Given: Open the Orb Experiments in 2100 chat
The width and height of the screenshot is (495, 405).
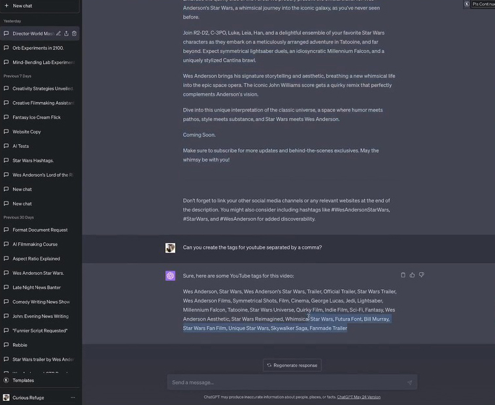Looking at the screenshot, I should pyautogui.click(x=40, y=48).
